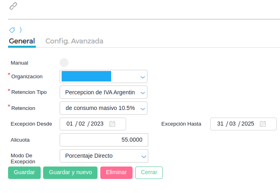
Task: Switch to the General tab
Action: point(22,41)
